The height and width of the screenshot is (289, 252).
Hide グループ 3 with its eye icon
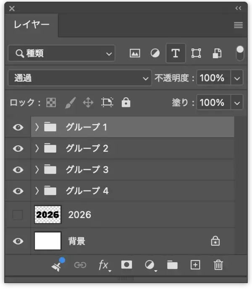pyautogui.click(x=18, y=169)
